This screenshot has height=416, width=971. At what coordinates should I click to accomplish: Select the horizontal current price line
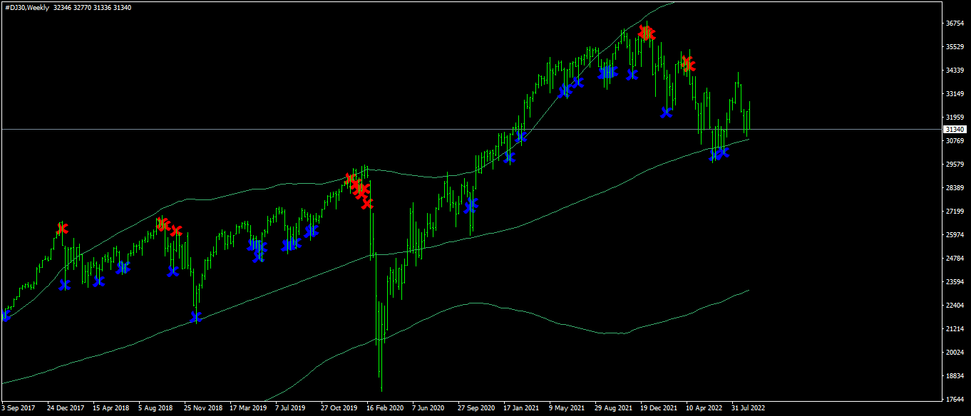pos(471,129)
